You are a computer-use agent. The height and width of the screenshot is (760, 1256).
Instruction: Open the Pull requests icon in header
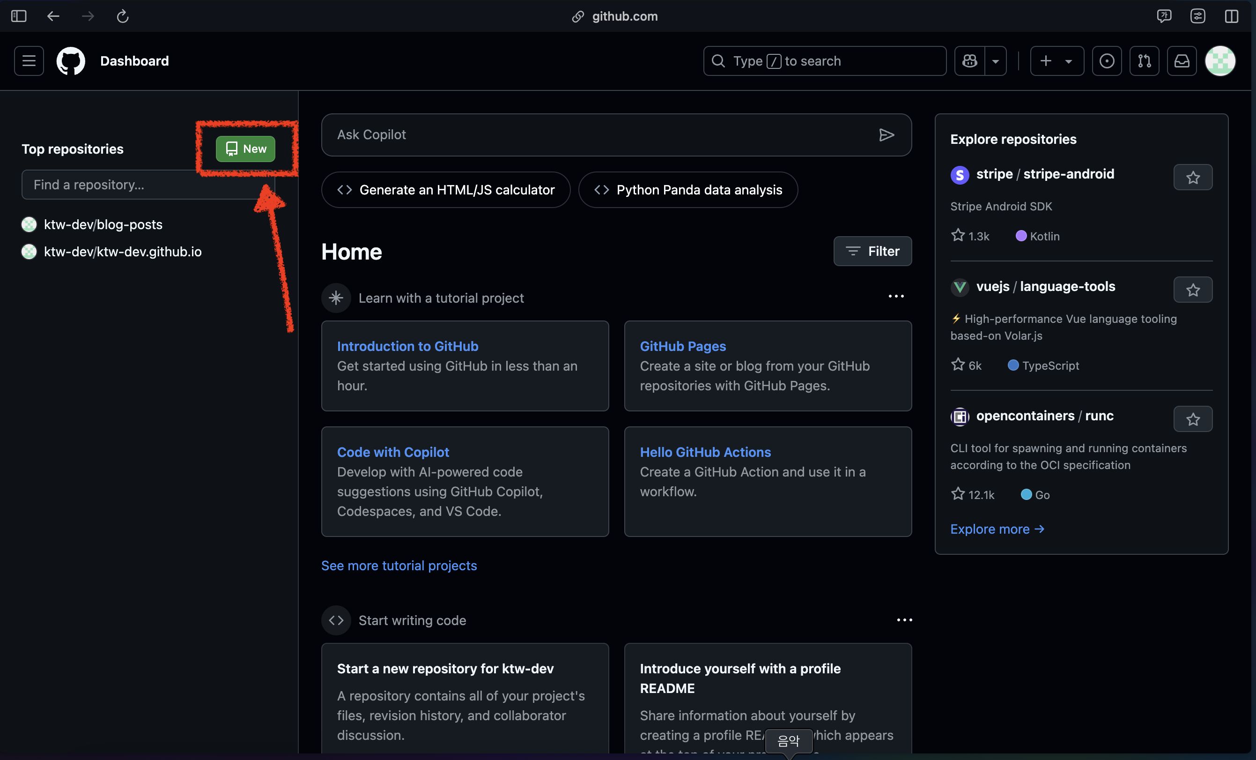[1145, 61]
